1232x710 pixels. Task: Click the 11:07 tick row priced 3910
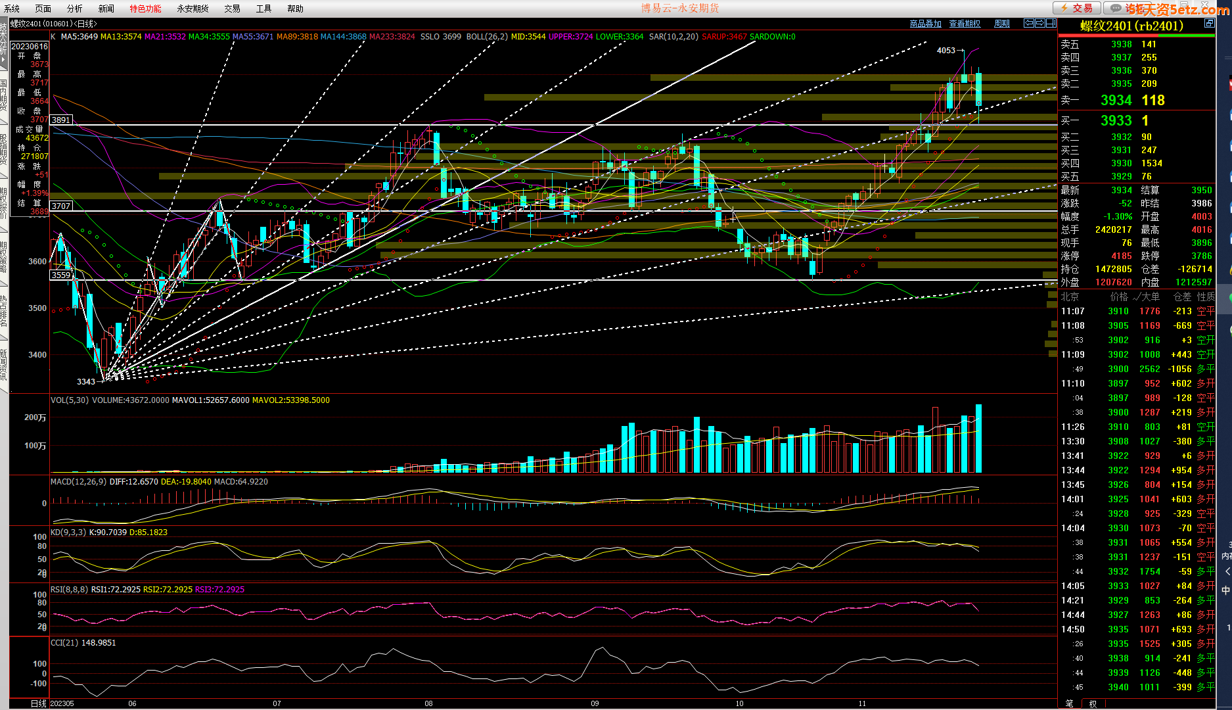coord(1137,311)
